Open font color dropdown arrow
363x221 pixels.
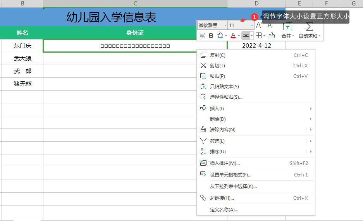point(239,36)
